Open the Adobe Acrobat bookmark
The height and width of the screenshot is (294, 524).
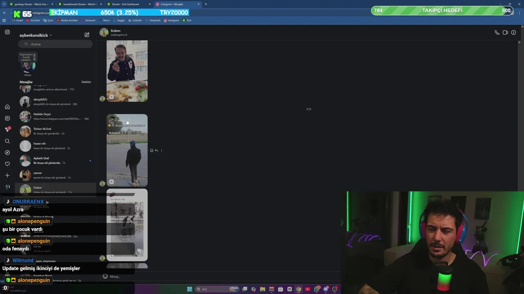tap(67, 20)
